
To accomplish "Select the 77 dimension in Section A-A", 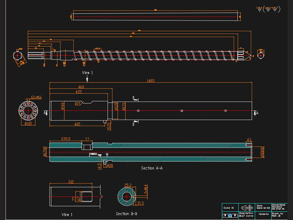I will (x=87, y=139).
